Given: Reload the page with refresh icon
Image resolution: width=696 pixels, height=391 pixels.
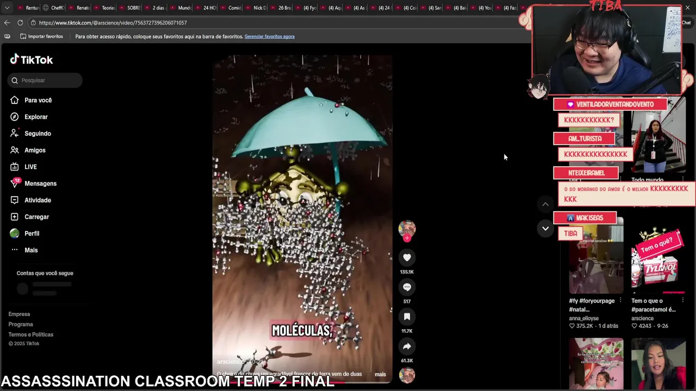Looking at the screenshot, I should (x=20, y=23).
